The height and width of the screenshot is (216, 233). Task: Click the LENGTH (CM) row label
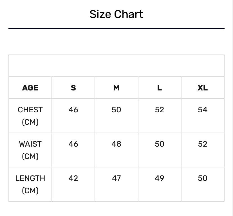[x=30, y=184]
